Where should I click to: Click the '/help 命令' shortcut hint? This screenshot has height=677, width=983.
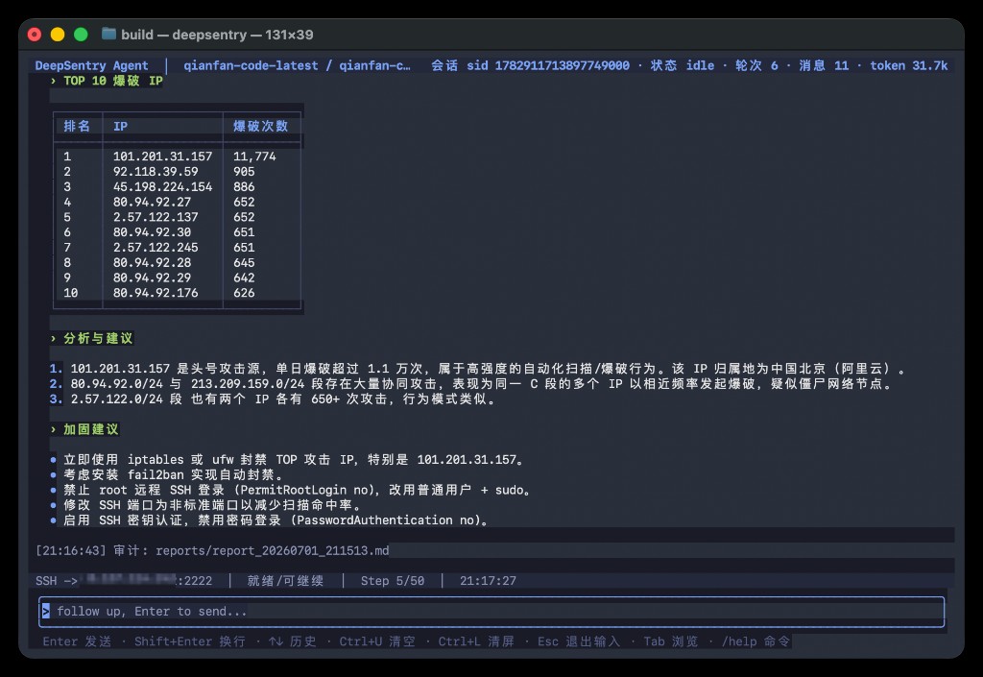(755, 641)
